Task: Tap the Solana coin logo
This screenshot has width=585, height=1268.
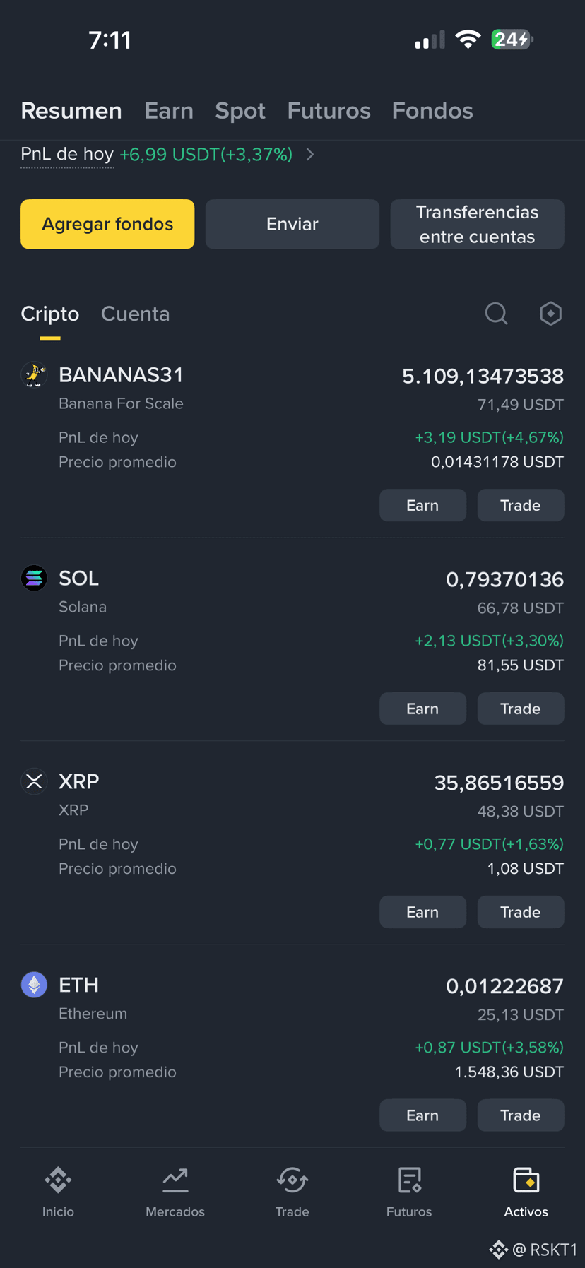Action: (x=34, y=578)
